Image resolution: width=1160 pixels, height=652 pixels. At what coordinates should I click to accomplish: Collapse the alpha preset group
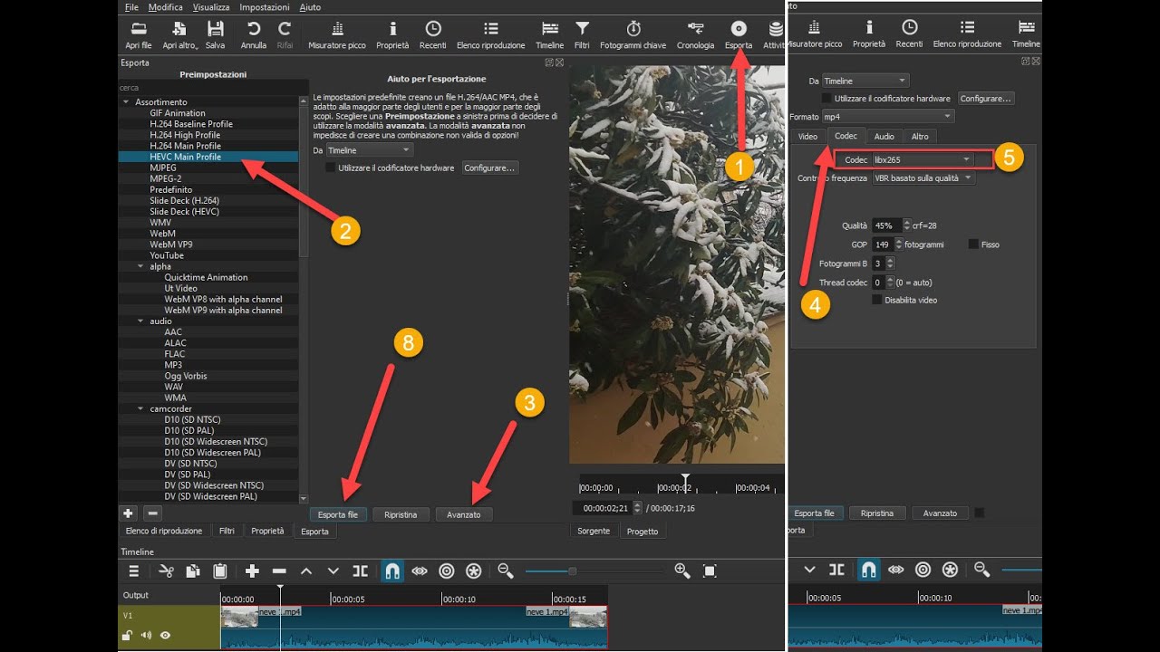tap(140, 266)
